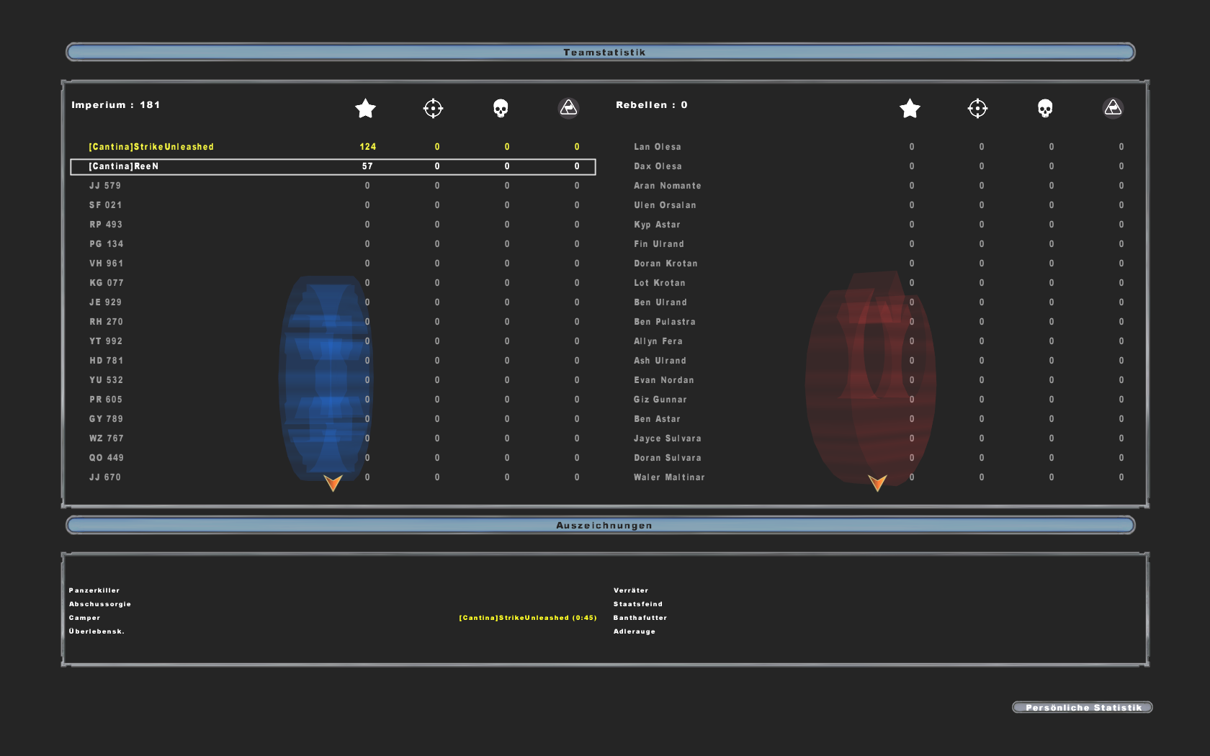
Task: Select Imperium player PG 134
Action: [x=107, y=244]
